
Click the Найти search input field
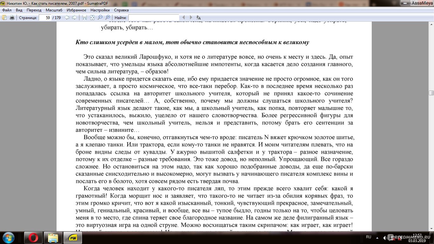[x=154, y=17]
